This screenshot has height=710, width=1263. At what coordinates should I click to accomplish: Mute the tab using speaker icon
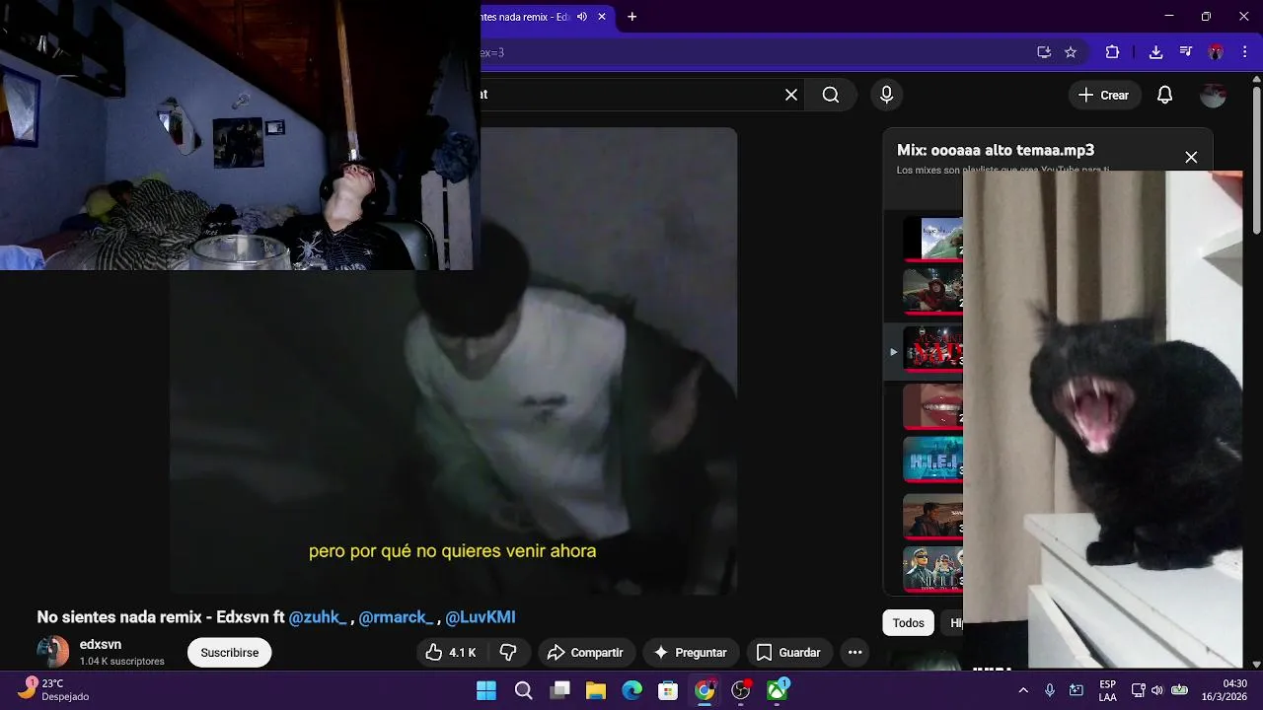click(x=582, y=17)
